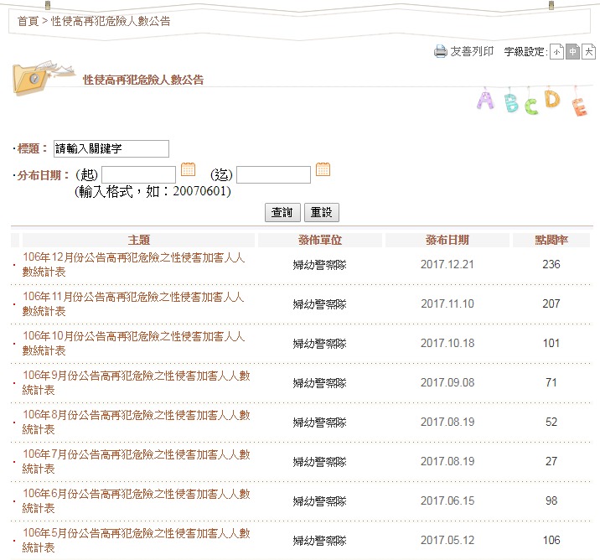This screenshot has width=600, height=560.
Task: Focus the start date (起) input field
Action: (x=138, y=174)
